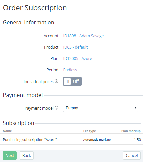Viewport: 143px width, 163px height.
Task: Open account ID1898 - Adam Savage link
Action: 83,36
